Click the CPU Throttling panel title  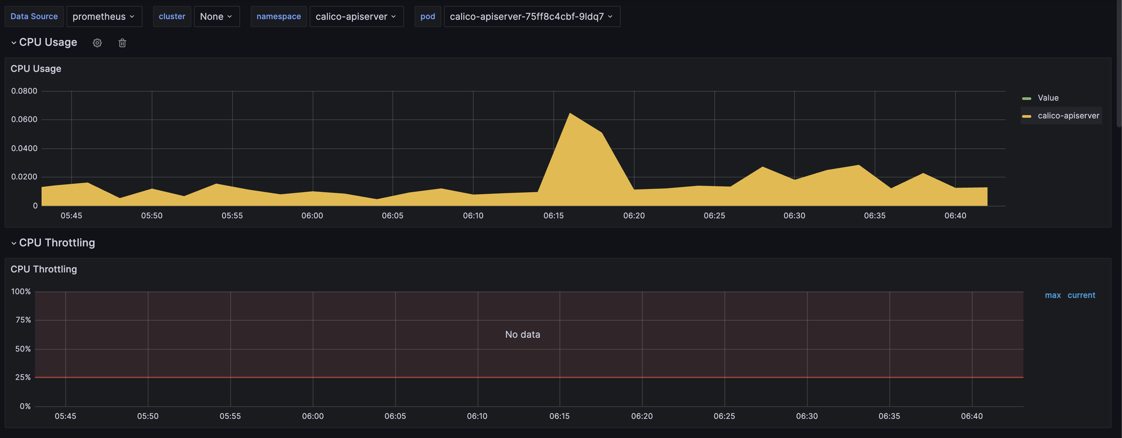pyautogui.click(x=44, y=269)
